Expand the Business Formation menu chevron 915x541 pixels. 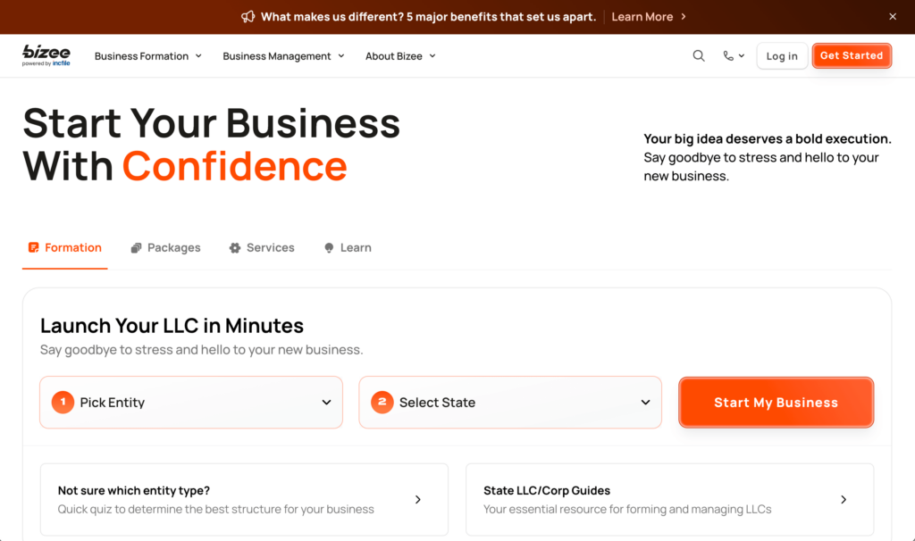click(200, 55)
